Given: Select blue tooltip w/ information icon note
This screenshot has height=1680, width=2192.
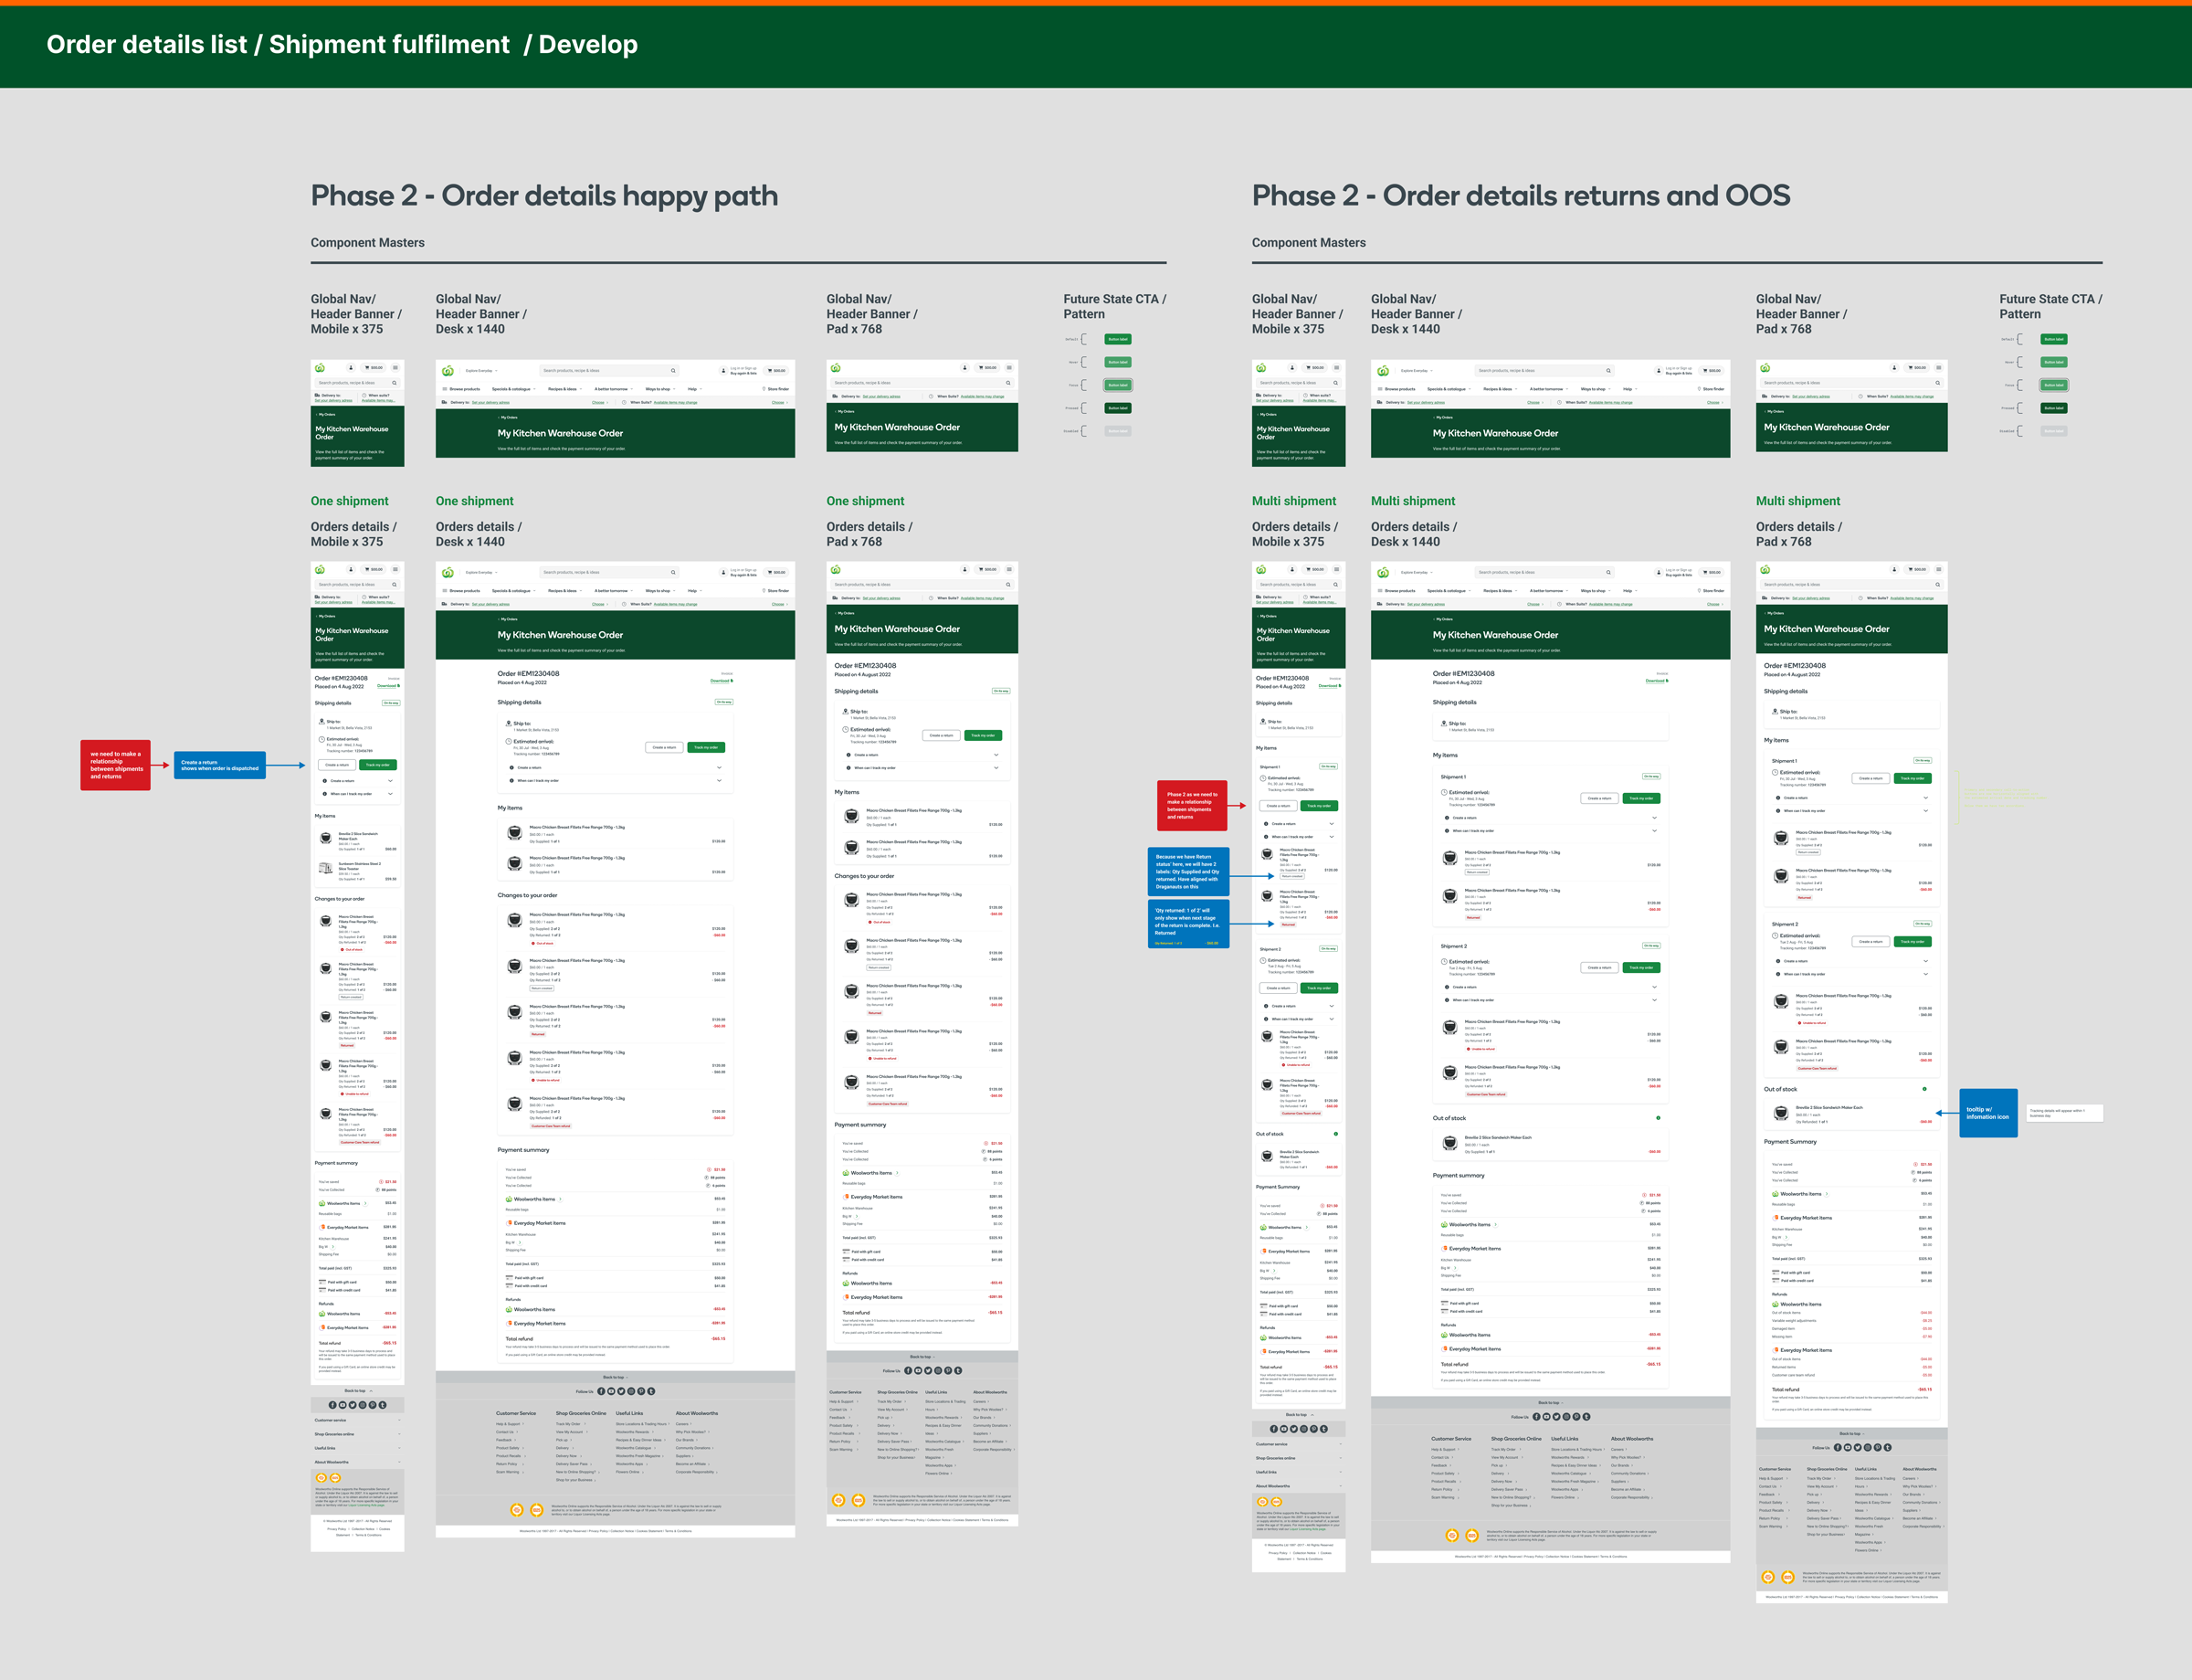Looking at the screenshot, I should [x=1987, y=1113].
